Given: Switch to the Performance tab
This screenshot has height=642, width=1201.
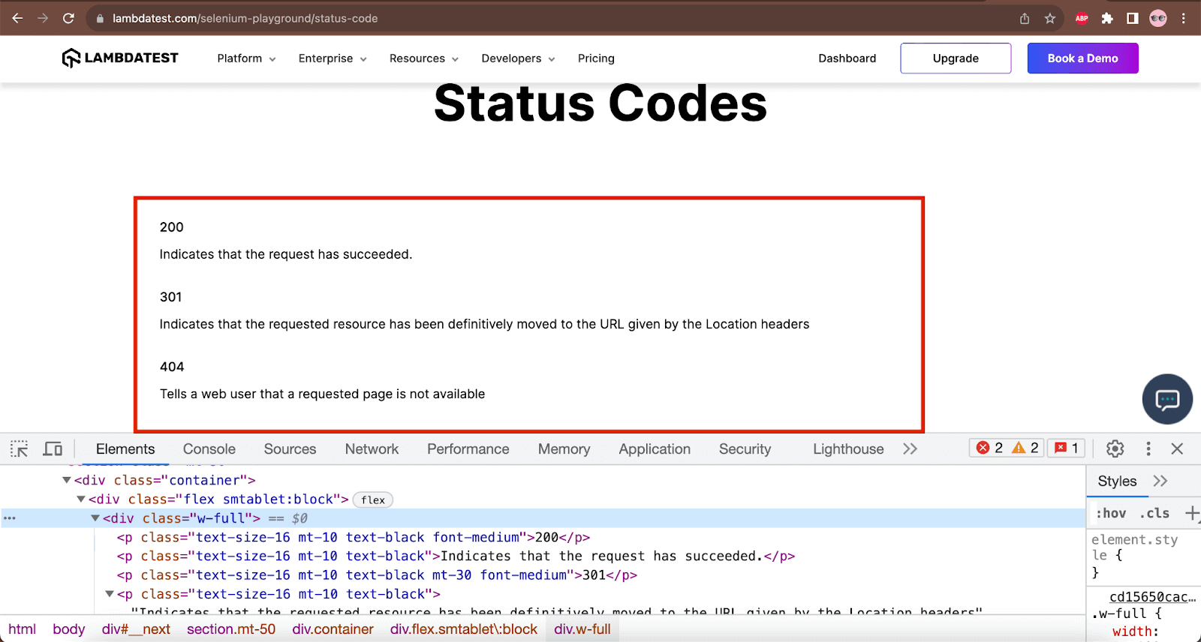Looking at the screenshot, I should click(x=468, y=448).
